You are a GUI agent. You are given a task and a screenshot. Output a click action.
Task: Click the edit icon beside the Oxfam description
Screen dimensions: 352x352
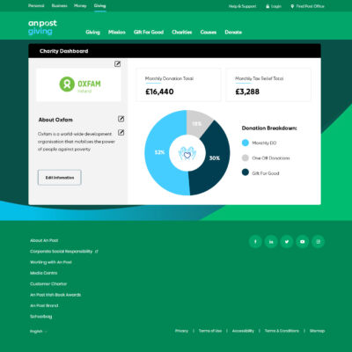[x=121, y=133]
